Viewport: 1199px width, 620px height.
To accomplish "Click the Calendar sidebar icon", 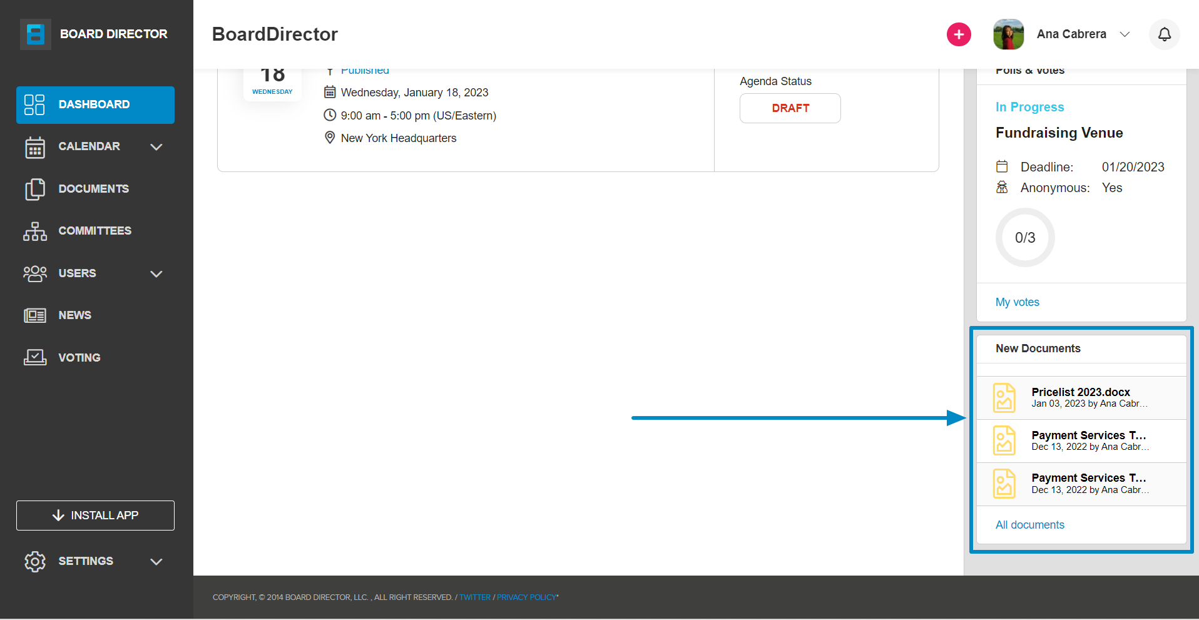I will point(35,147).
